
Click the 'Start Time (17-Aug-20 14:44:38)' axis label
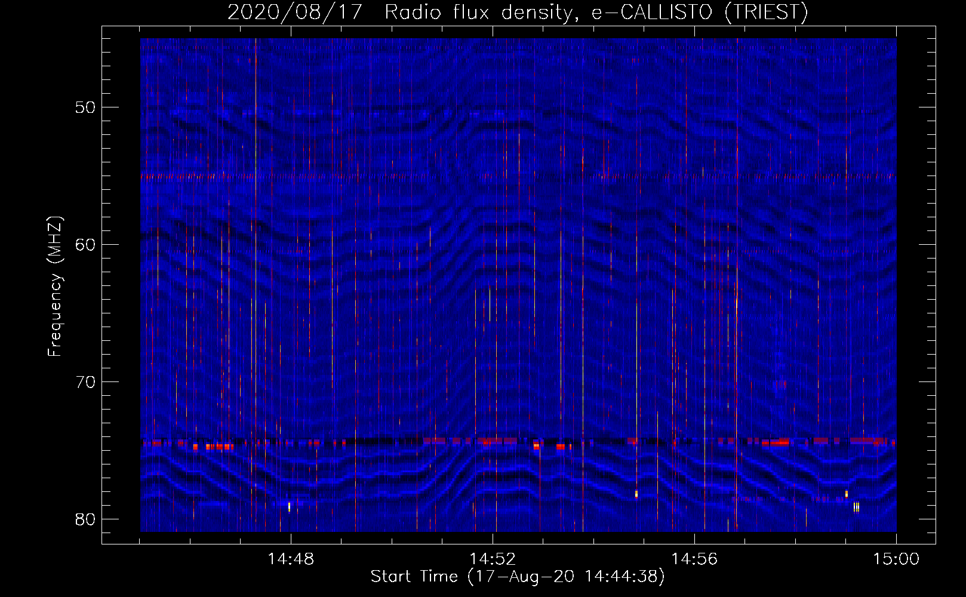518,577
